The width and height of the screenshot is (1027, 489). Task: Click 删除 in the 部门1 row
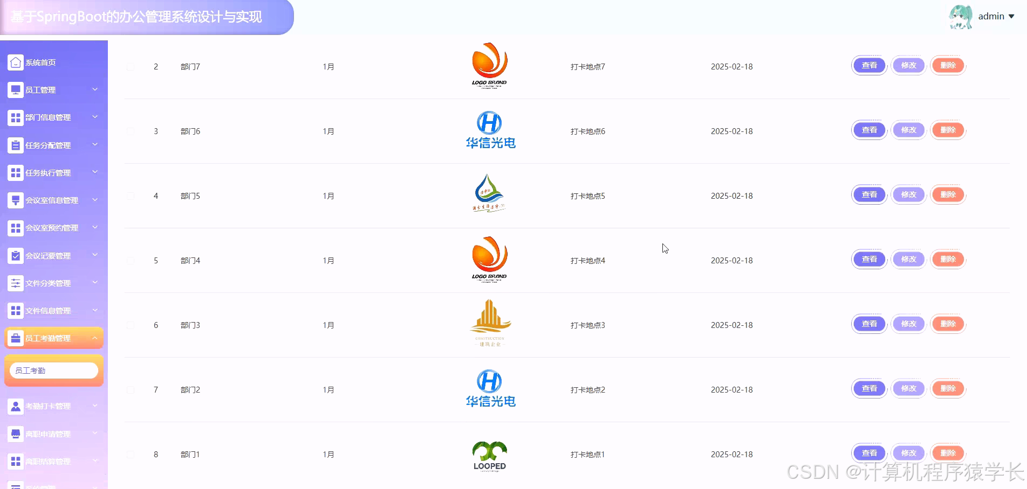tap(948, 453)
